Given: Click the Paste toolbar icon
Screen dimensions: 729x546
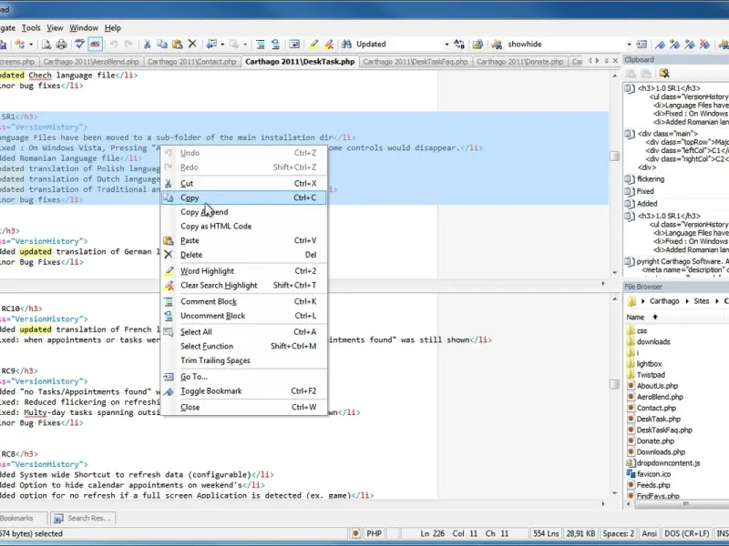Looking at the screenshot, I should click(x=177, y=44).
